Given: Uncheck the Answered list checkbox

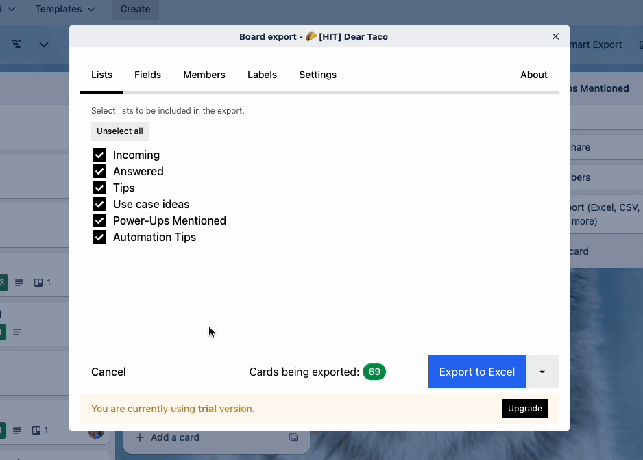Looking at the screenshot, I should click(x=99, y=171).
